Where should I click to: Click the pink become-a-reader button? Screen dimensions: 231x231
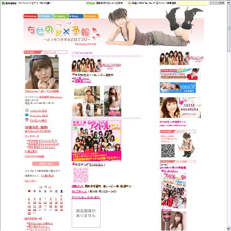point(46,164)
